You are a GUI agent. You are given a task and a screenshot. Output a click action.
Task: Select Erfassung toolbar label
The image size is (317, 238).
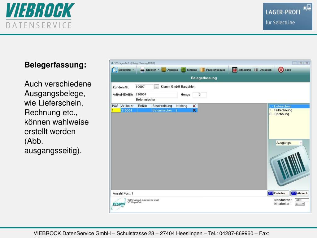click(245, 70)
